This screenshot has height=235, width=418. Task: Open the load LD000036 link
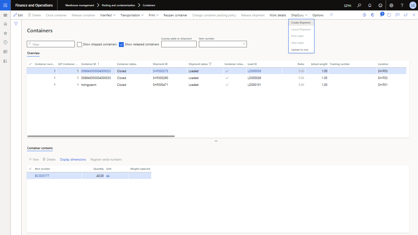(254, 71)
